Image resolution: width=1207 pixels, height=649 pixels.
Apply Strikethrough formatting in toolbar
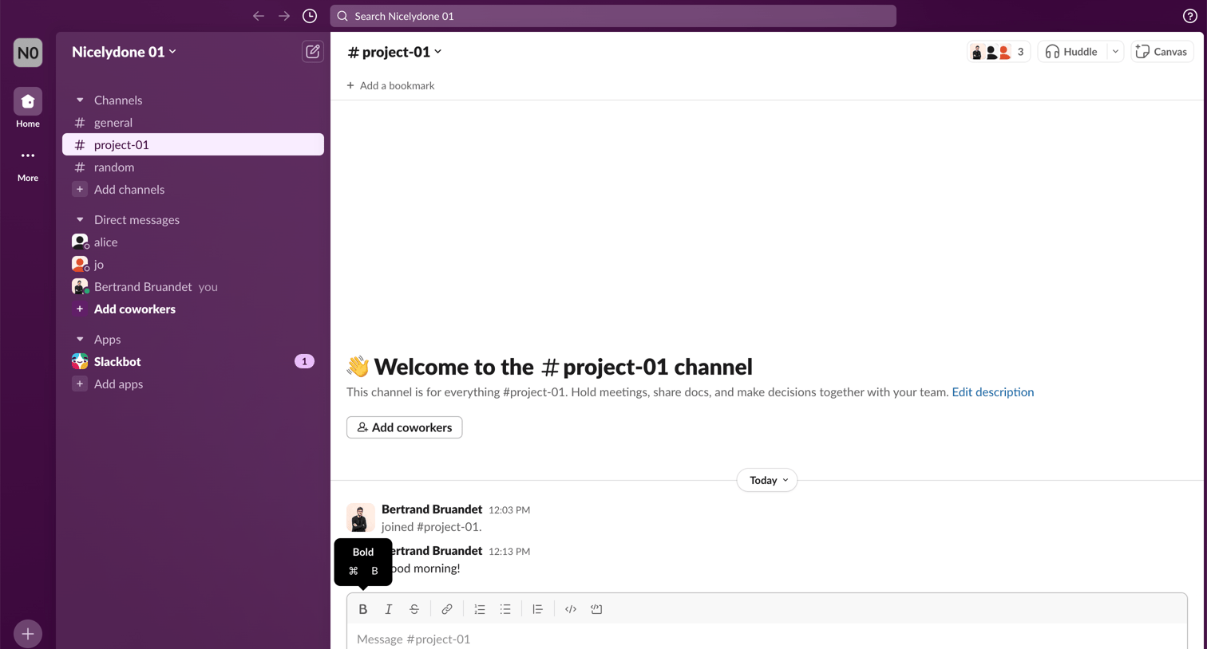click(x=414, y=609)
